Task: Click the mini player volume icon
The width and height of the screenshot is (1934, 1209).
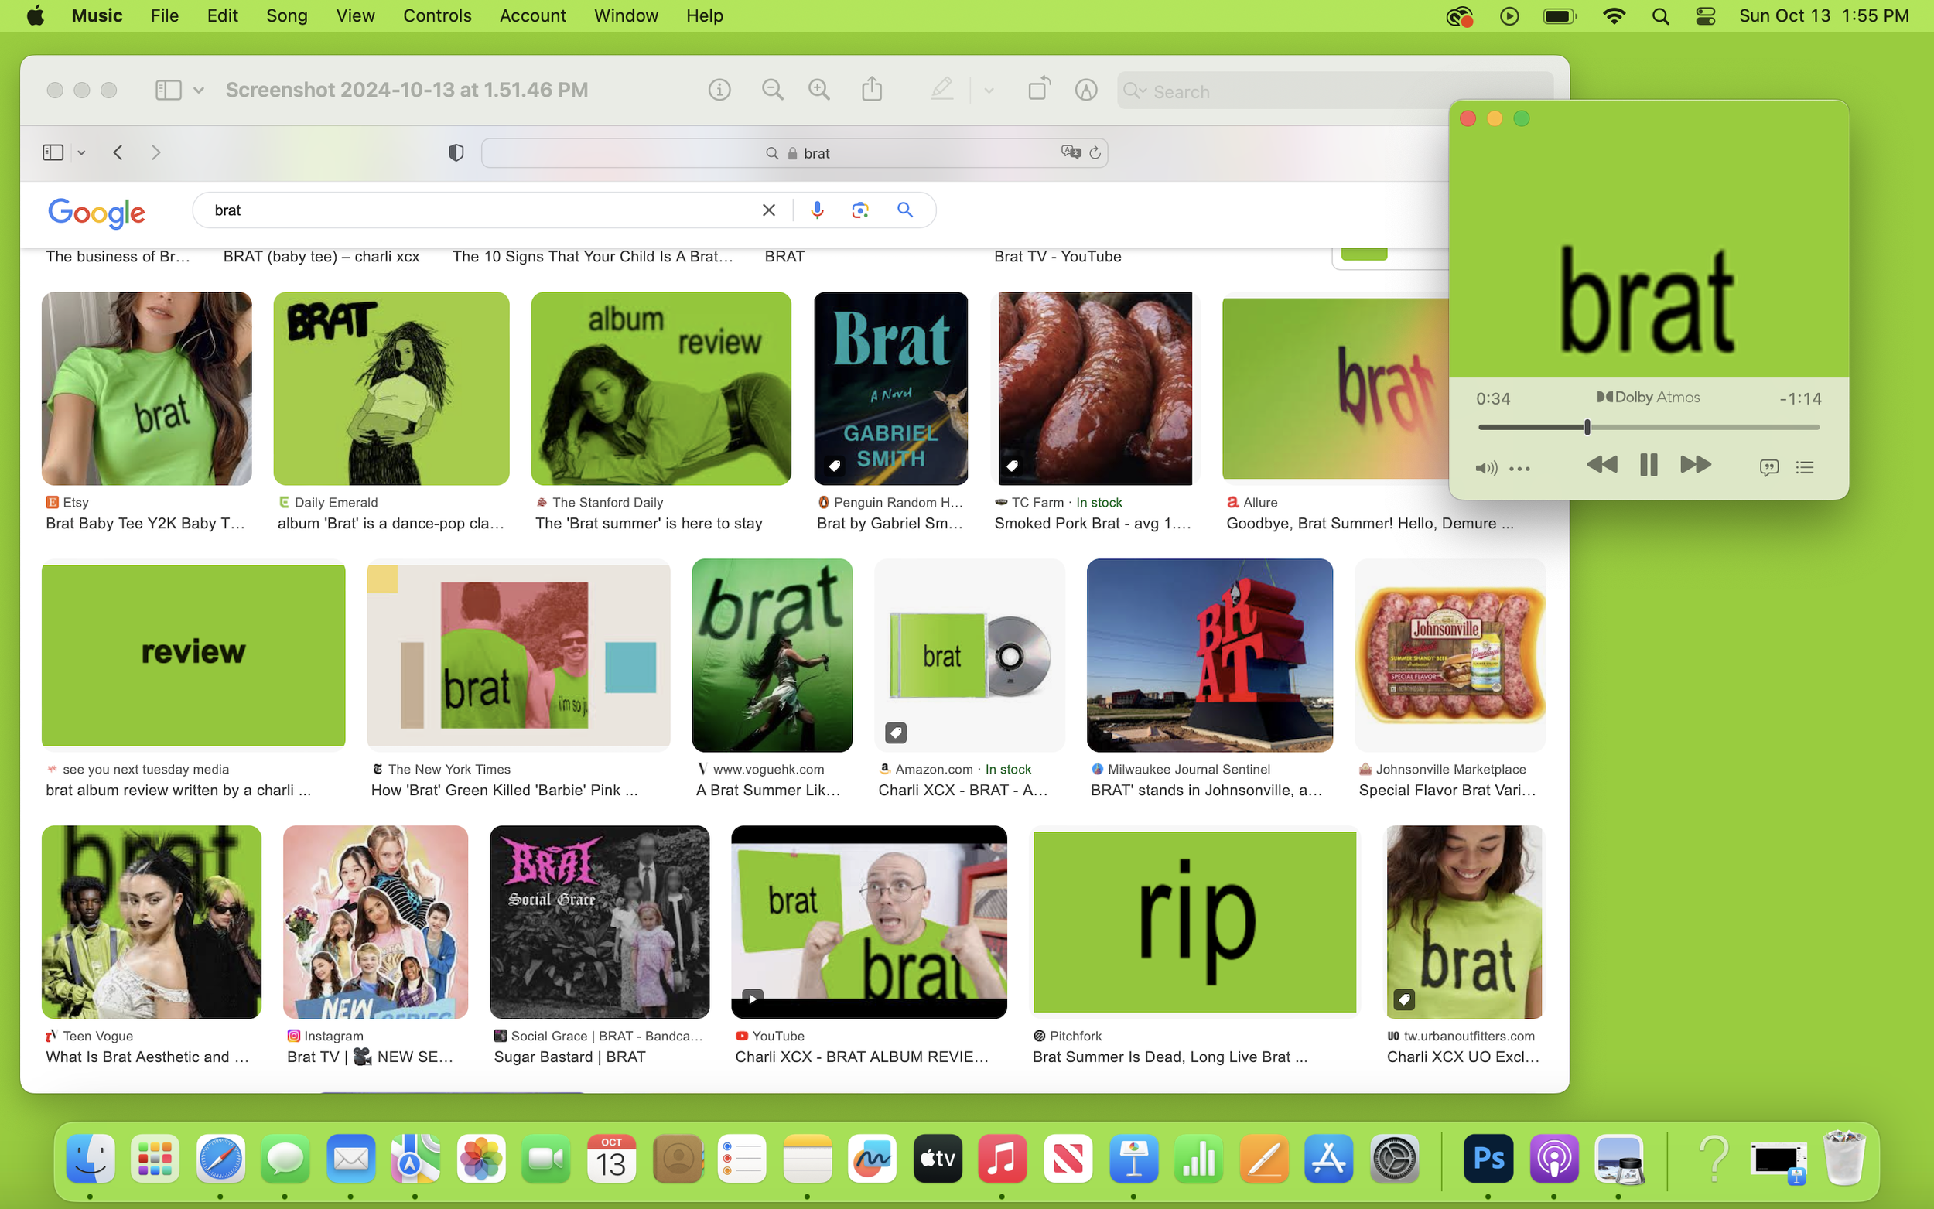Action: tap(1485, 469)
